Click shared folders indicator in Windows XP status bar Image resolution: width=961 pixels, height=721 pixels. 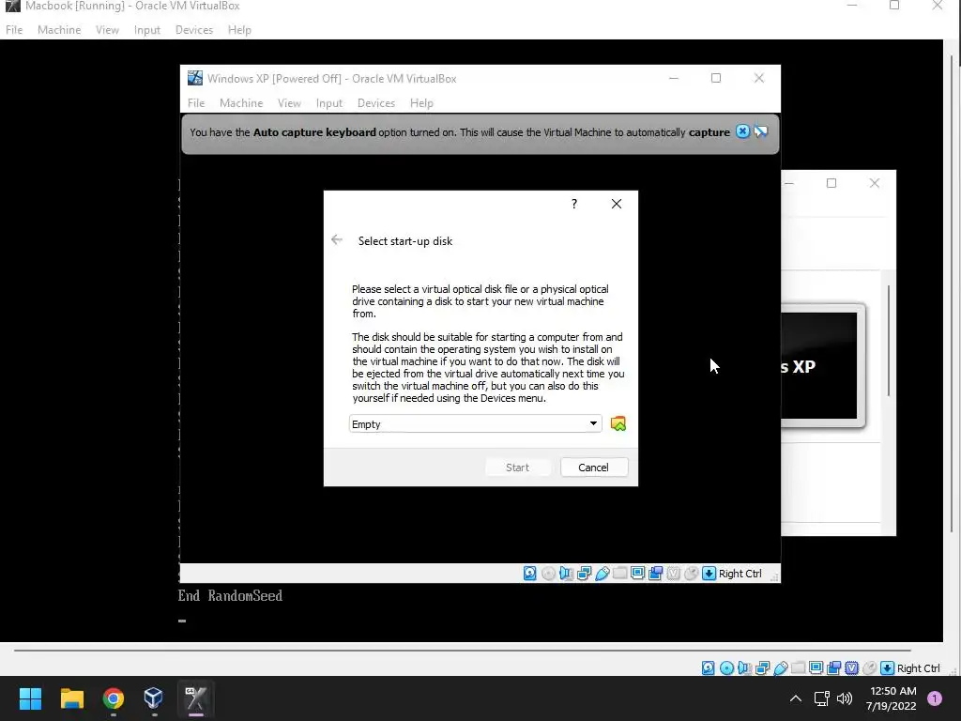point(619,574)
